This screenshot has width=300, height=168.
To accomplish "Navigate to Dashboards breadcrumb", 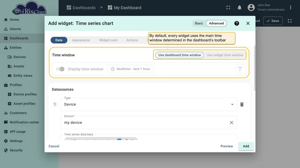I will 81,7.
